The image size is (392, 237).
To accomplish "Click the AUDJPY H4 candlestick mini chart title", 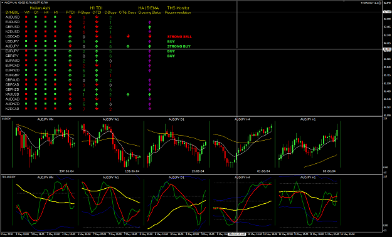I will pyautogui.click(x=242, y=119).
